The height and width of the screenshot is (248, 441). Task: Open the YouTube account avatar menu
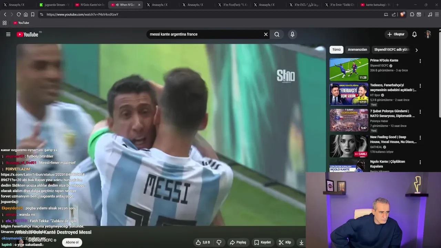point(428,34)
